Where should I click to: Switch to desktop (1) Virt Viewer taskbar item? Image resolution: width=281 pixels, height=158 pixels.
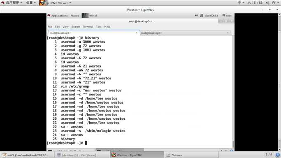(82, 155)
